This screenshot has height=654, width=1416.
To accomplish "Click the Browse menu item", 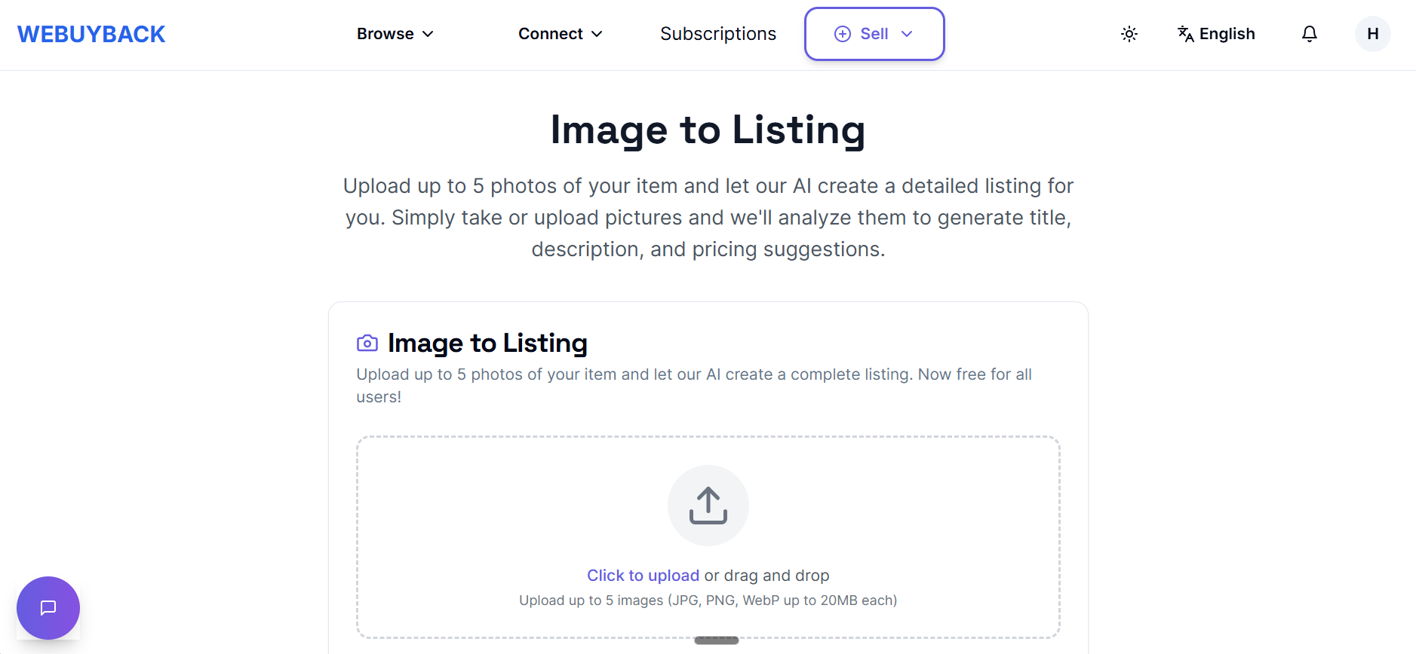I will (x=385, y=33).
